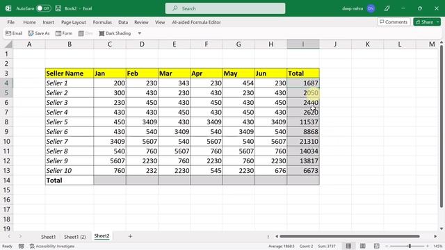
Task: Open AI-aided Formula Editor tab
Action: (196, 22)
